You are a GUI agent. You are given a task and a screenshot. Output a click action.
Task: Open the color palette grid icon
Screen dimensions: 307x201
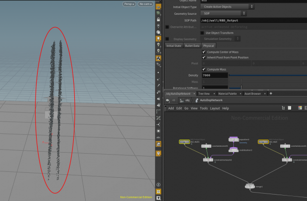click(300, 108)
